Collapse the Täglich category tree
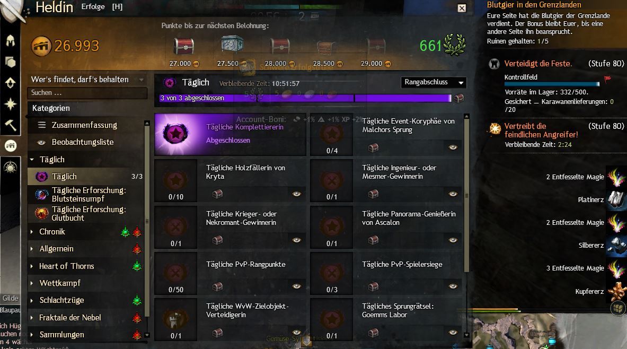 tap(32, 160)
